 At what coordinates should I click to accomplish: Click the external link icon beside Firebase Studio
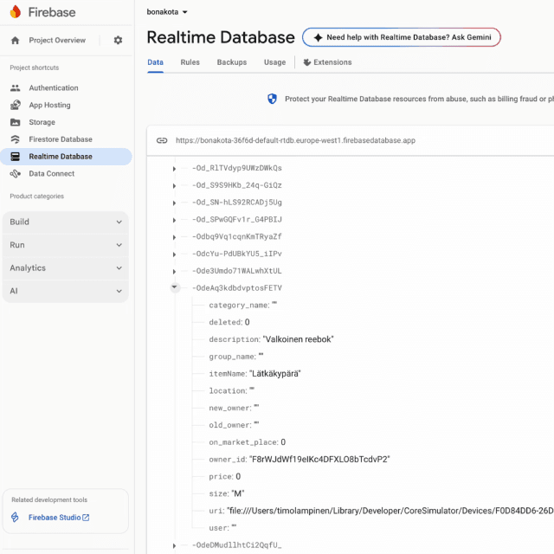pyautogui.click(x=86, y=518)
